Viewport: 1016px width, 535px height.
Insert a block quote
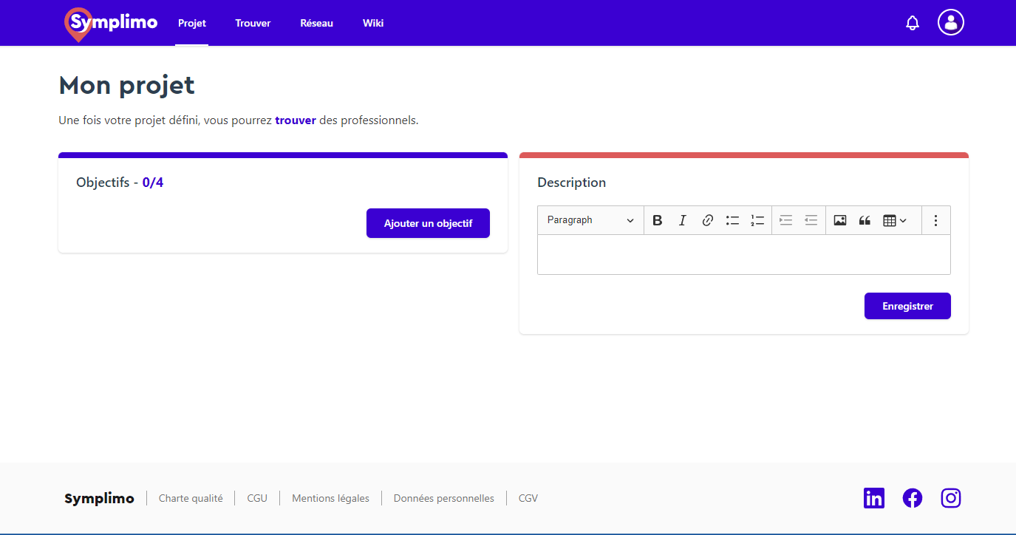(865, 220)
